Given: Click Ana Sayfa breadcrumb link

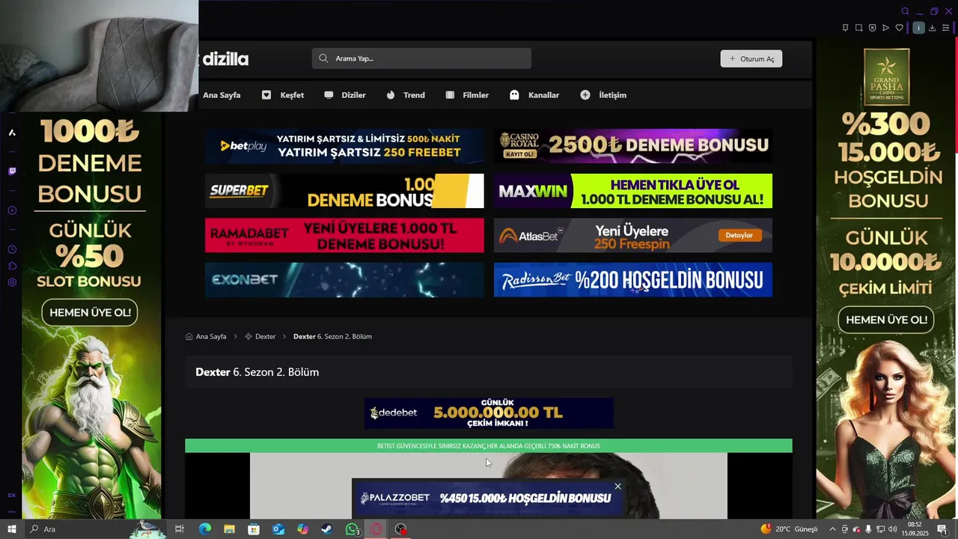Looking at the screenshot, I should coord(206,337).
